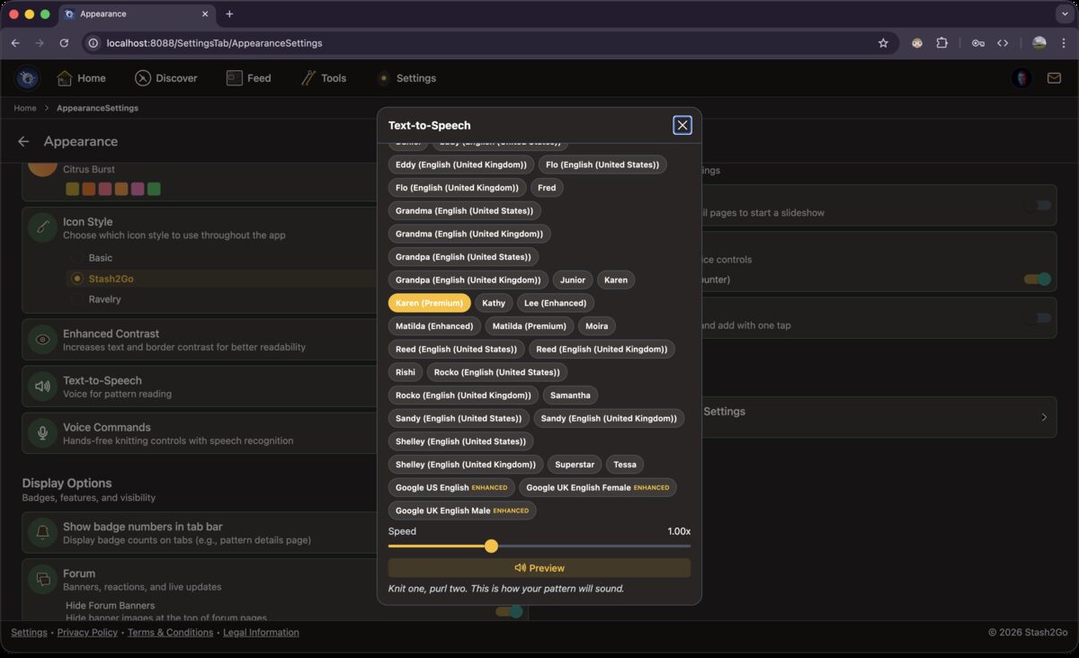
Task: Select the Tools paintbrush icon
Action: [x=307, y=78]
